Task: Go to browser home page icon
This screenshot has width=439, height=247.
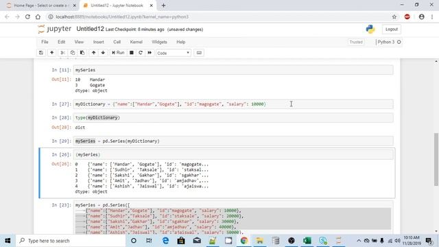Action: (38, 16)
